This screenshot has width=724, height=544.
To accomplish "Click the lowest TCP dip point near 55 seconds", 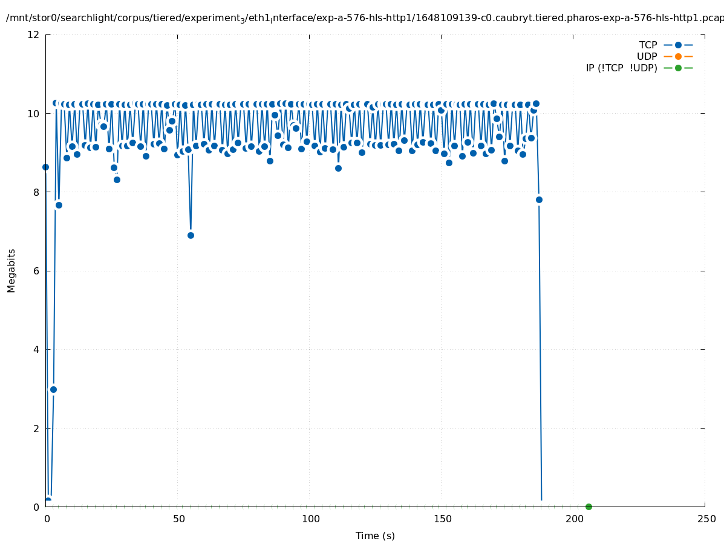I will pos(191,235).
